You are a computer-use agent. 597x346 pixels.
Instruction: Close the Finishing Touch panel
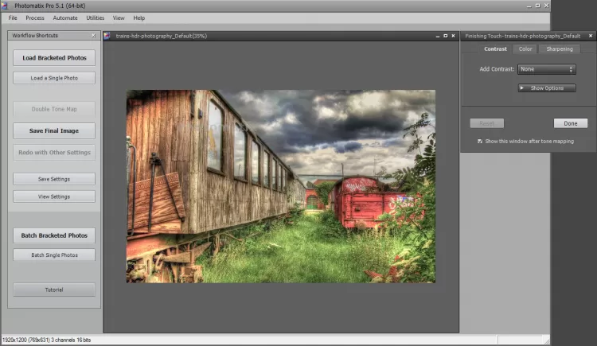(591, 36)
